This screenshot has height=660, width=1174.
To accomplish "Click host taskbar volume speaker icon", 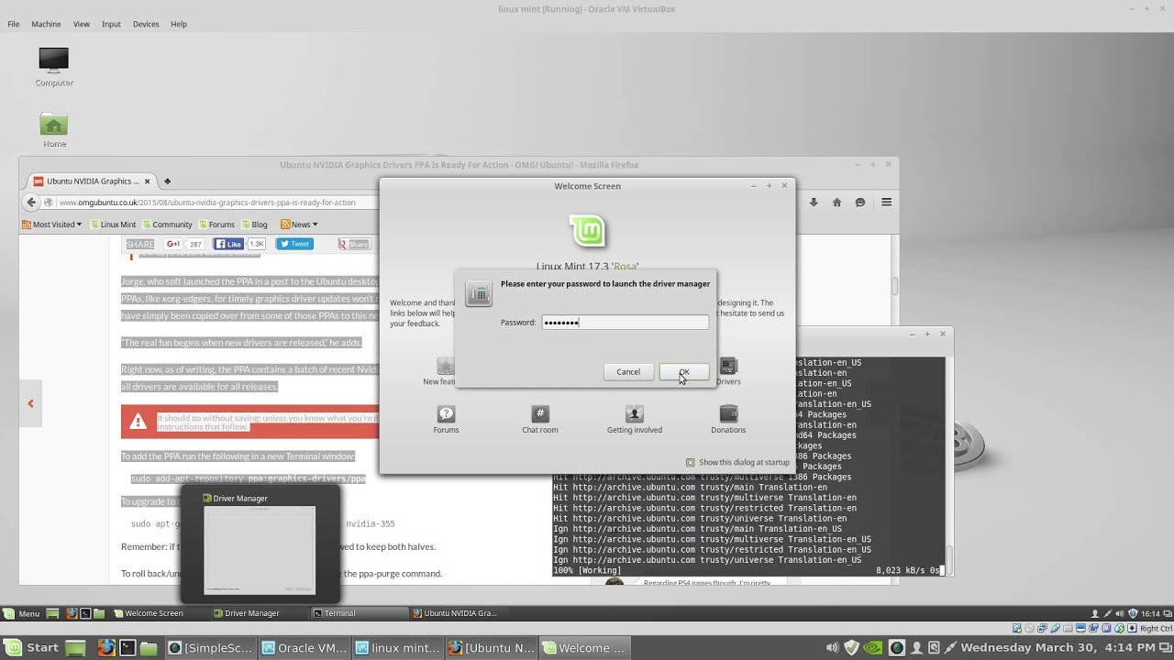I will [832, 648].
